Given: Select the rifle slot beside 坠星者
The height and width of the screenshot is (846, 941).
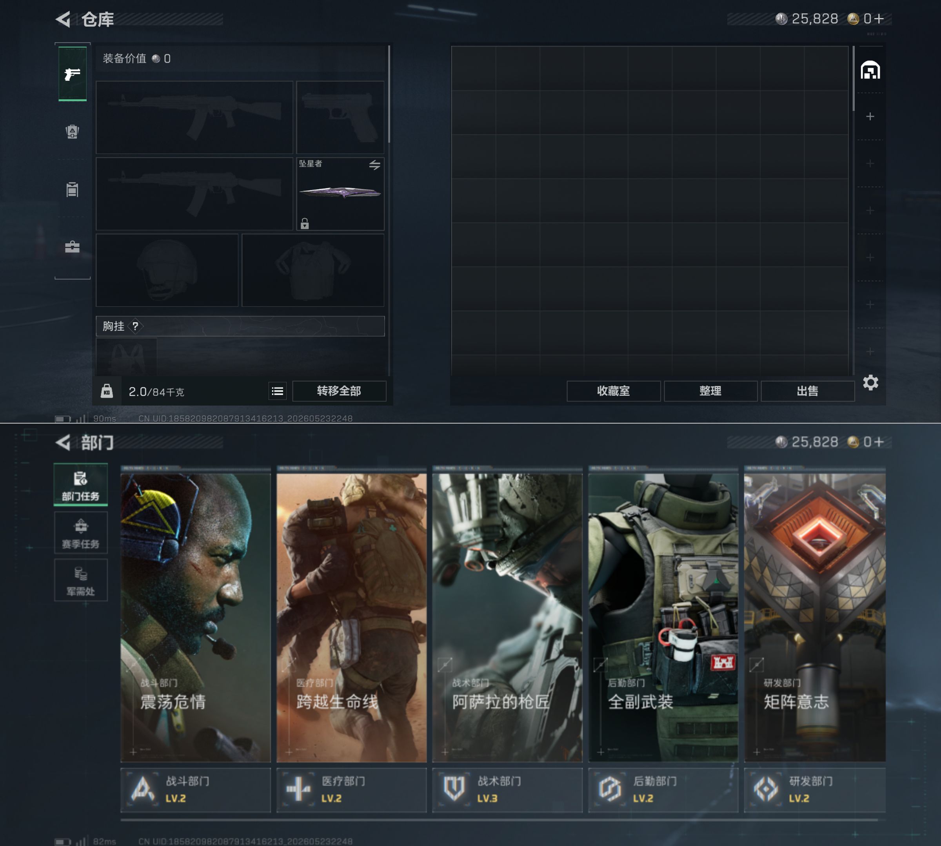Looking at the screenshot, I should tap(194, 194).
